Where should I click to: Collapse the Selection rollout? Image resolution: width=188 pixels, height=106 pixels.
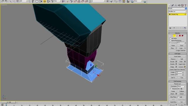point(177,33)
